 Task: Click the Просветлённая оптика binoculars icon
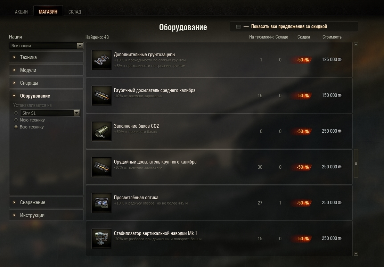point(101,203)
